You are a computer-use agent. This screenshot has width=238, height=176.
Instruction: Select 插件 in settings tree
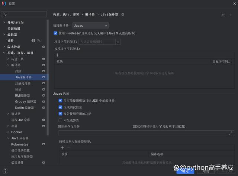point(10,40)
